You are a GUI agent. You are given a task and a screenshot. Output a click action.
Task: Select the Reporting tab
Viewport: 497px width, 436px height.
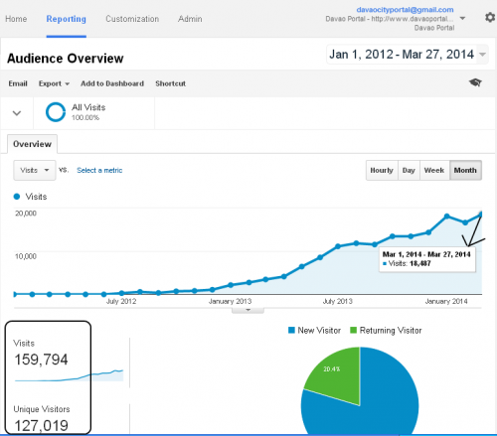point(66,19)
